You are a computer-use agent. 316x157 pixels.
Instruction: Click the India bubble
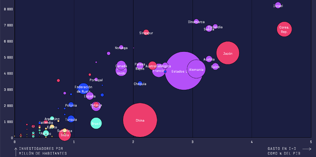[65, 135]
